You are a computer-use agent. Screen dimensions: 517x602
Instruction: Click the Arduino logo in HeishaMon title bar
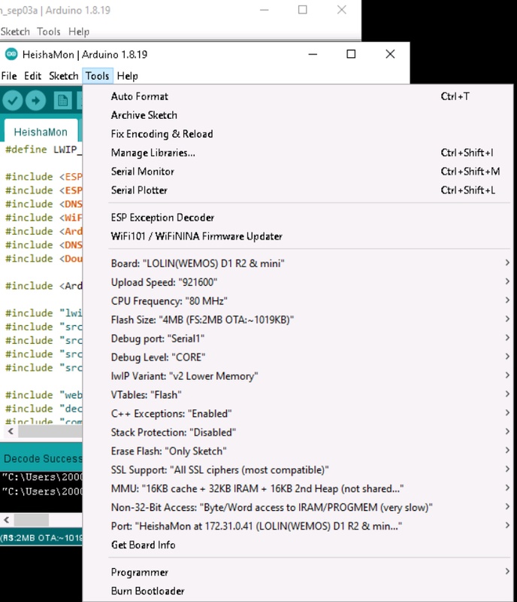pyautogui.click(x=11, y=54)
